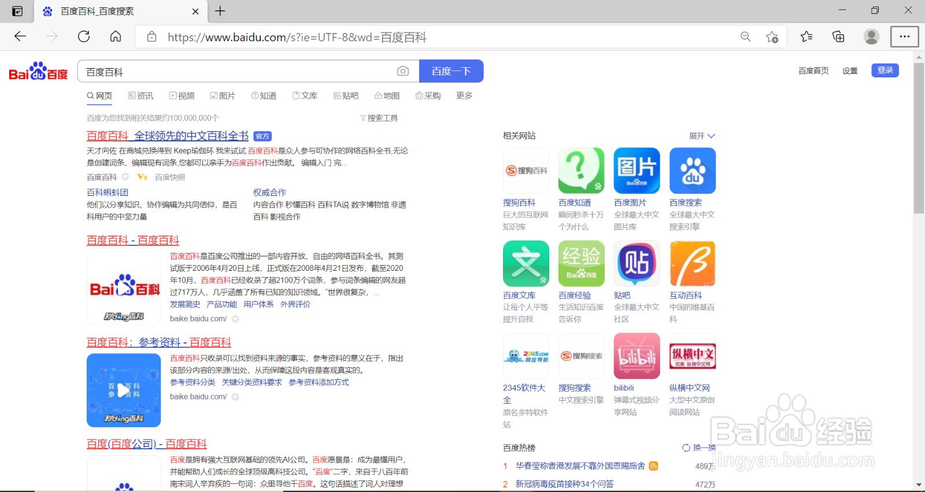The height and width of the screenshot is (492, 925).
Task: Open result 百度百科：参考资料 - 百度百科
Action: [159, 342]
